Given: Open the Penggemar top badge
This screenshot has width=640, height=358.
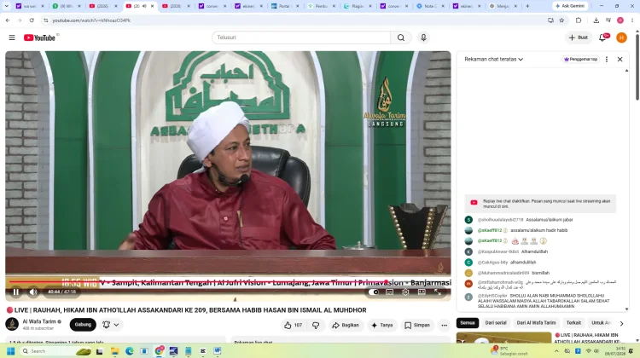Looking at the screenshot, I should (x=581, y=59).
